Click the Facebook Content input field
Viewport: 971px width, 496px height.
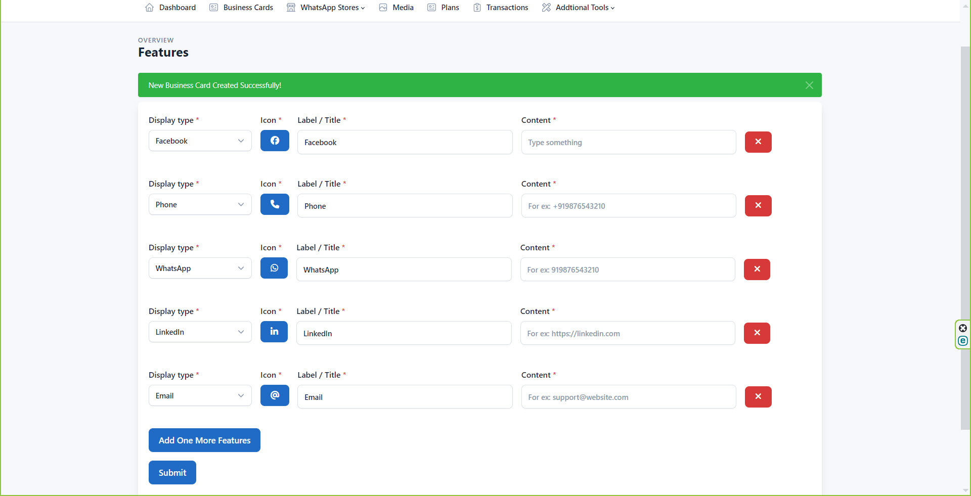point(628,143)
